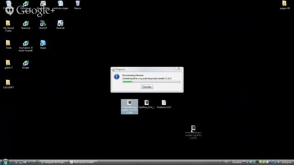
Task: Click the "Downloading libraries" text in dialog
Action: pos(133,75)
